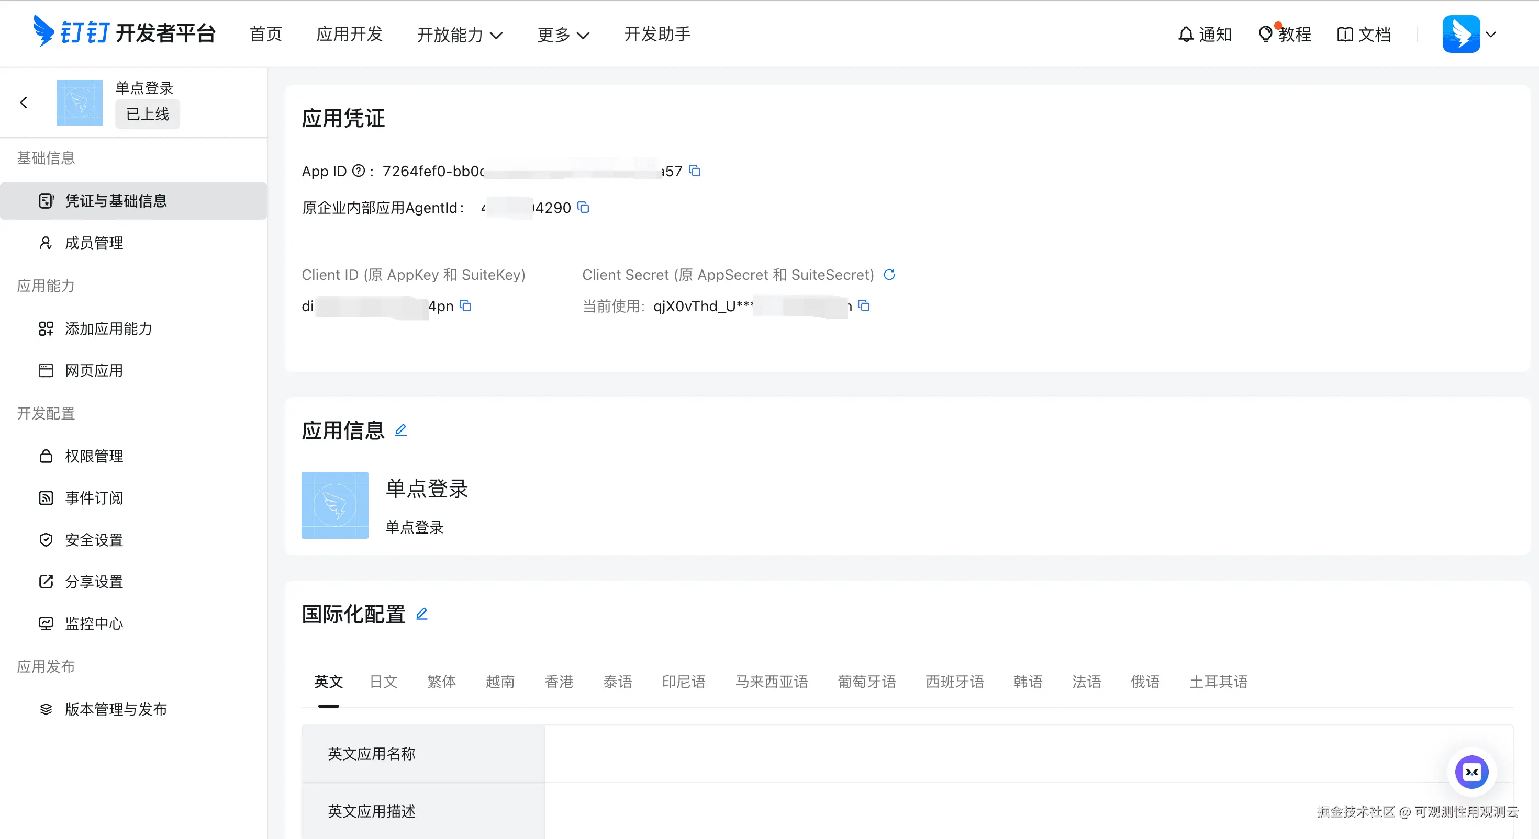Edit 国际化配置 with pencil icon
The image size is (1539, 839).
click(422, 614)
